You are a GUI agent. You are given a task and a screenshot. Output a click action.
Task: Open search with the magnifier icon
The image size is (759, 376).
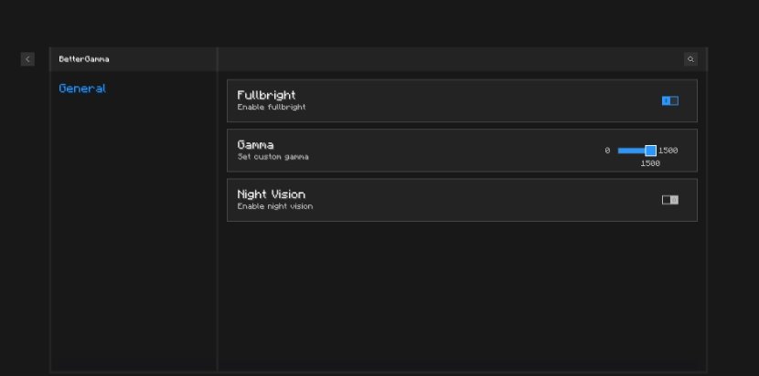click(x=690, y=59)
